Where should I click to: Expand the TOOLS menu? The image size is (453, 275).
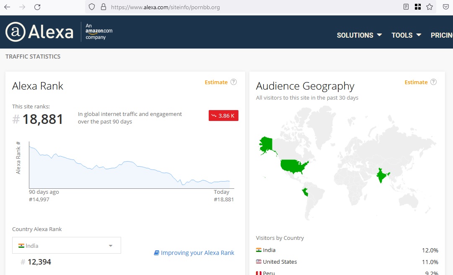pyautogui.click(x=406, y=35)
